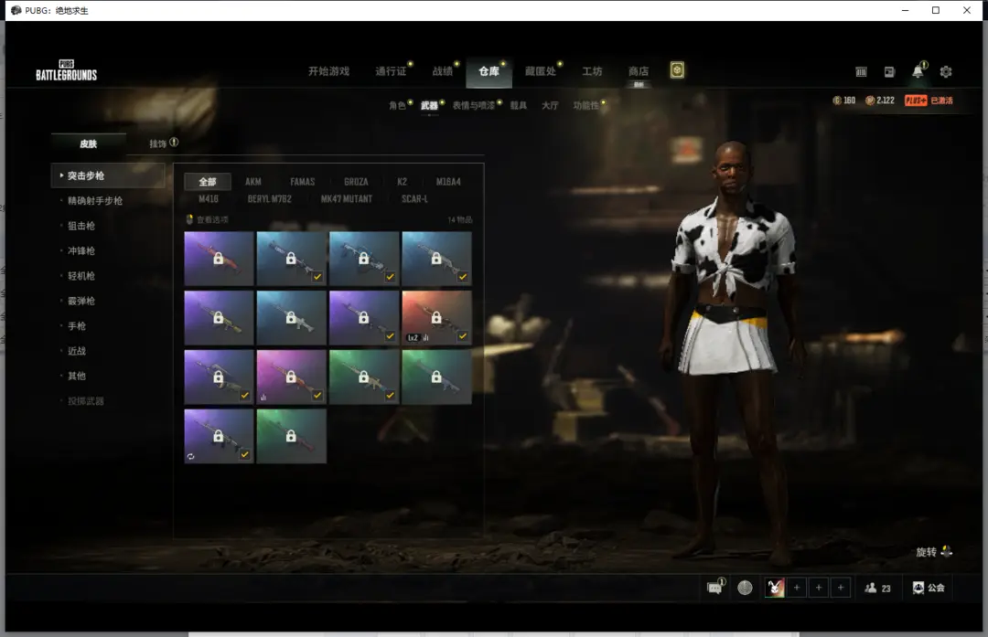Switch to the 开始游戏 tab

point(328,71)
